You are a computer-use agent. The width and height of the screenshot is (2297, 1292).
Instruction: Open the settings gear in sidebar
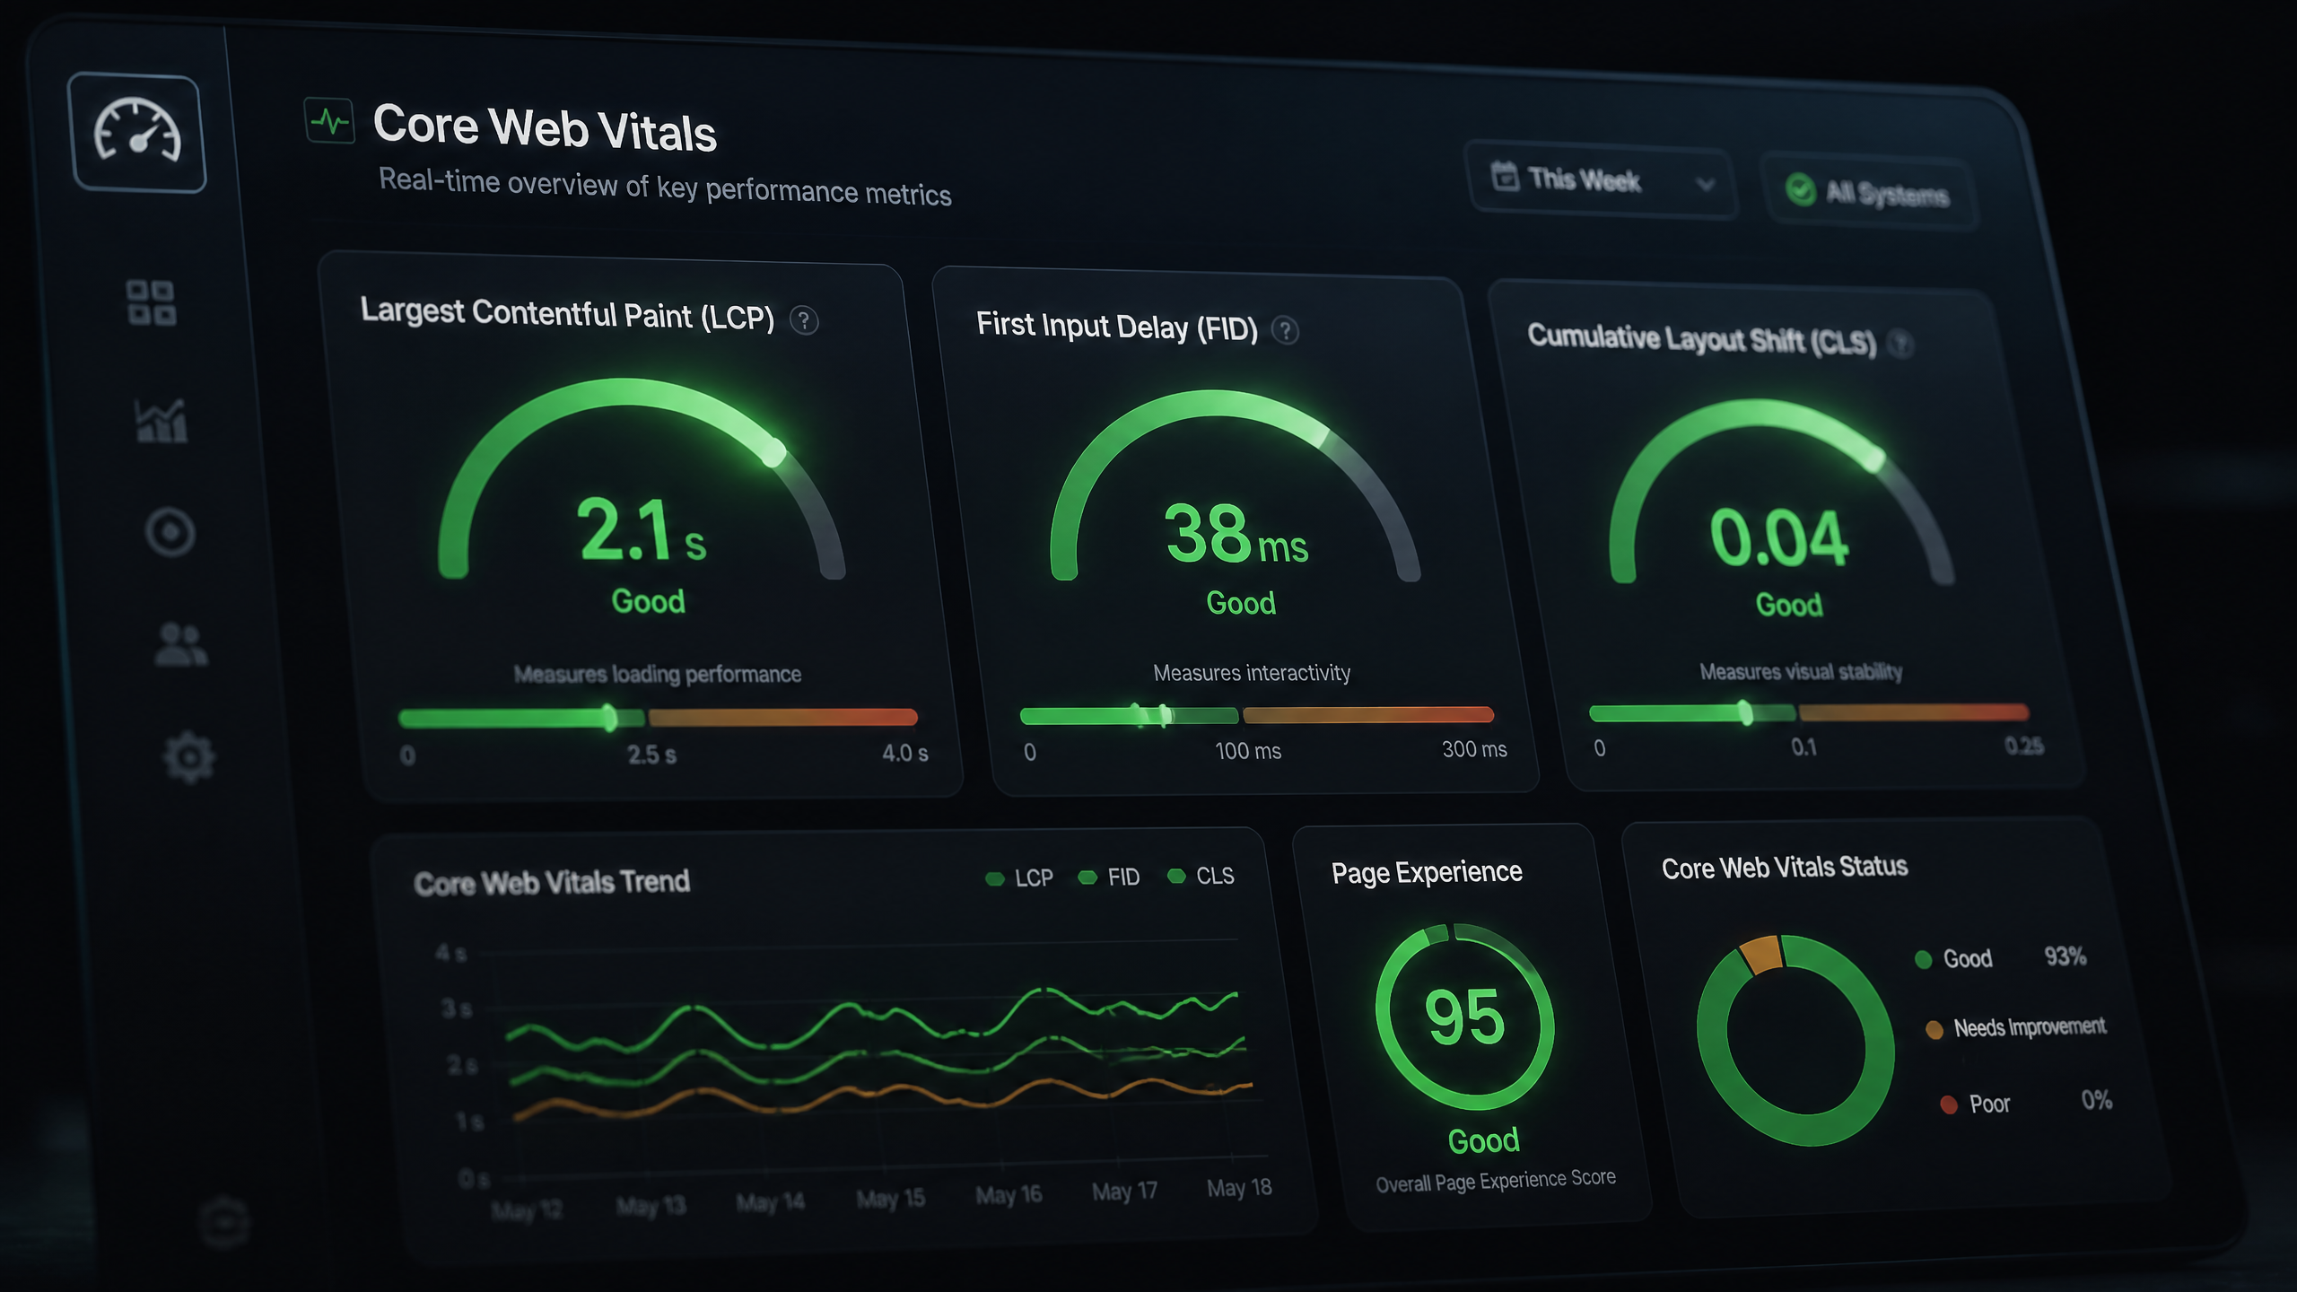click(x=189, y=757)
